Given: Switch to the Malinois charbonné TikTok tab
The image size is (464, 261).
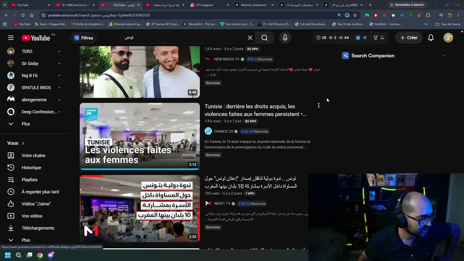Looking at the screenshot, I should 254,5.
